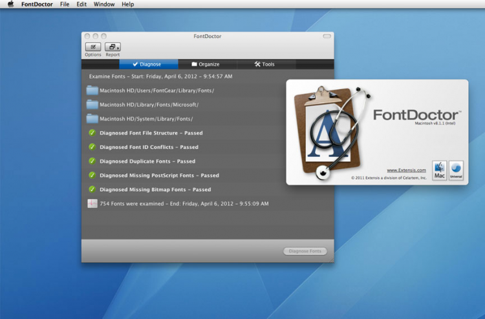Click the '754 Fonts were examined' summary line
Image resolution: width=485 pixels, height=319 pixels.
[x=184, y=204]
